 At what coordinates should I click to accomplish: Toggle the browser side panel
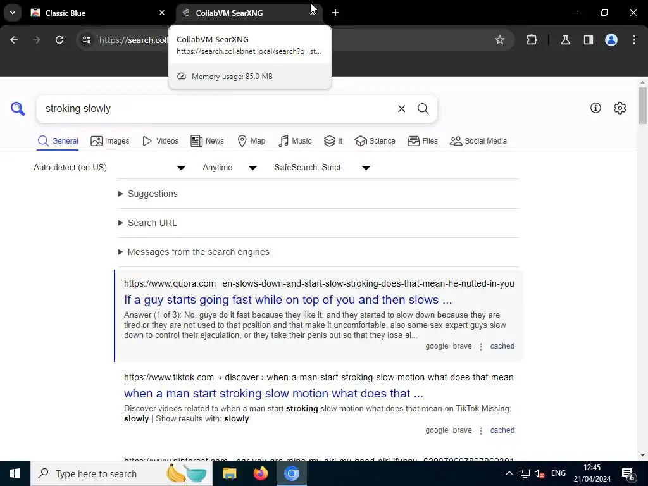588,40
